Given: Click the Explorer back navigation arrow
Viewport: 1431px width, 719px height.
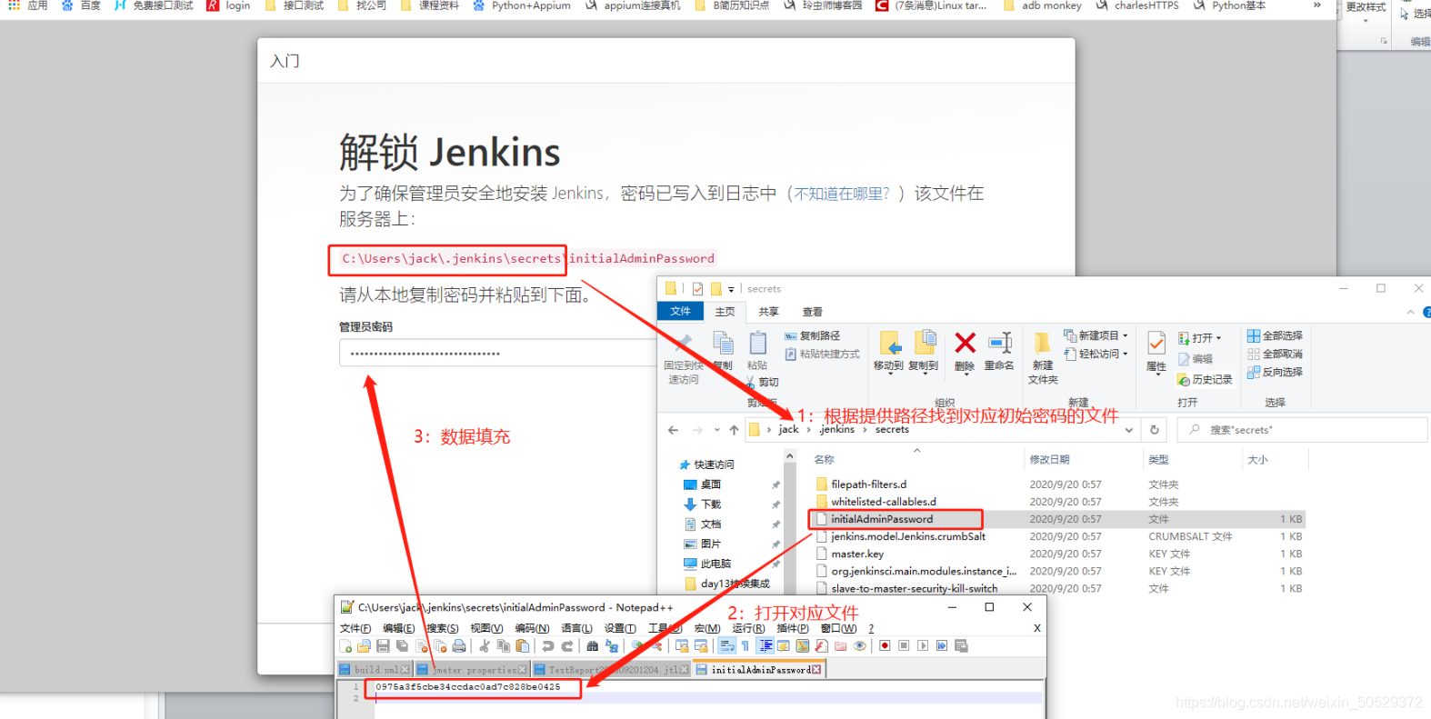Looking at the screenshot, I should click(x=673, y=430).
